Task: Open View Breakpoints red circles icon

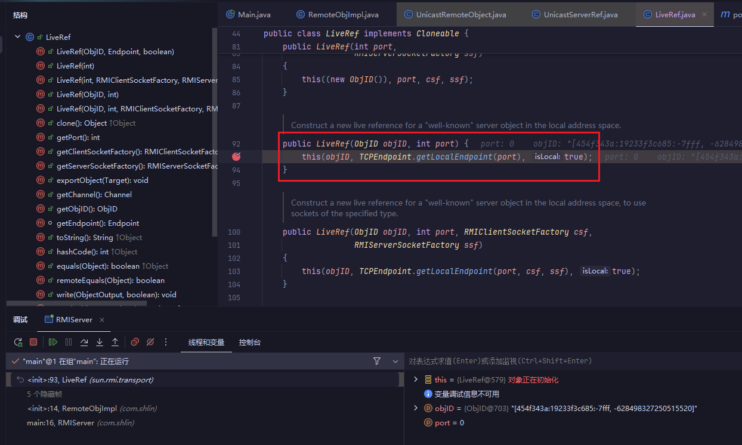Action: point(135,342)
